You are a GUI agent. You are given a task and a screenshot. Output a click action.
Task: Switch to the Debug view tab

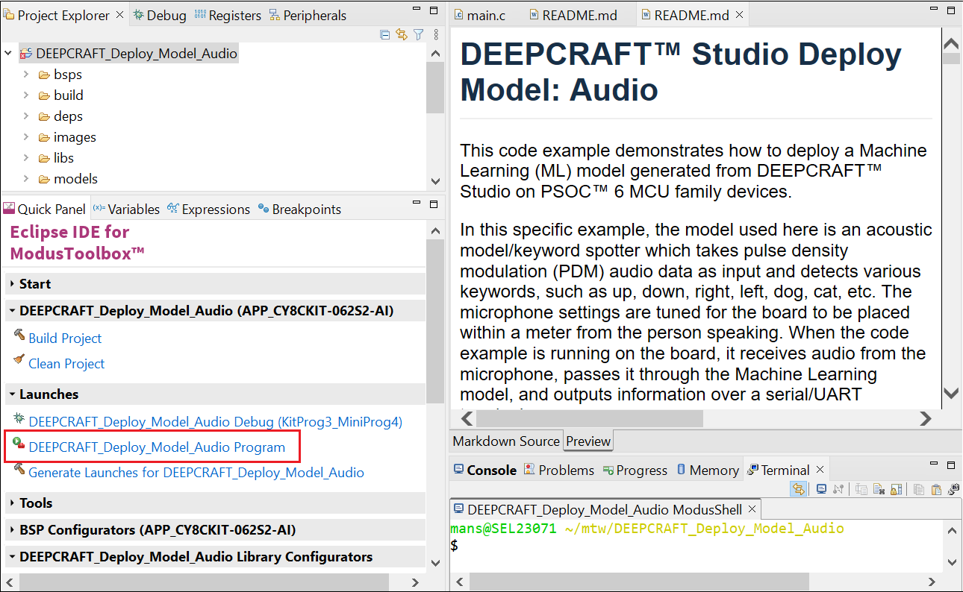(x=160, y=16)
